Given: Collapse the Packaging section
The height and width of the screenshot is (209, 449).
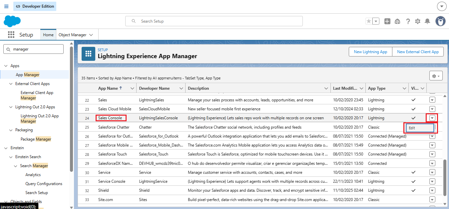Looking at the screenshot, I should [11, 130].
